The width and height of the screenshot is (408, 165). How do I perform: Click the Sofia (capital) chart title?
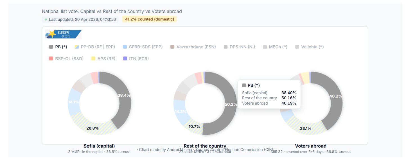(x=99, y=146)
